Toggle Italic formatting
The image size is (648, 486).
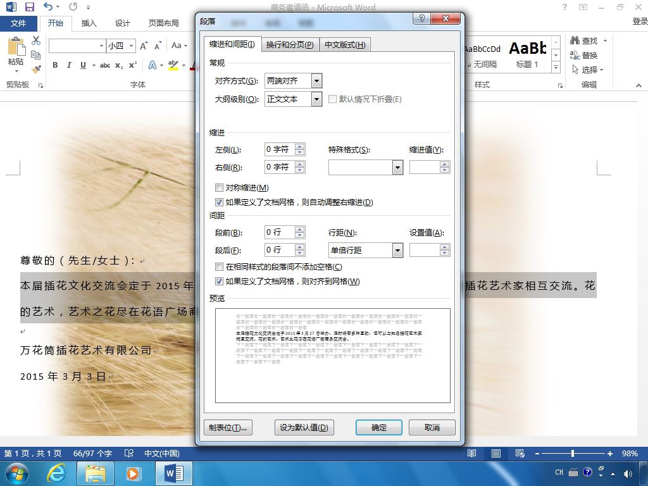click(69, 65)
